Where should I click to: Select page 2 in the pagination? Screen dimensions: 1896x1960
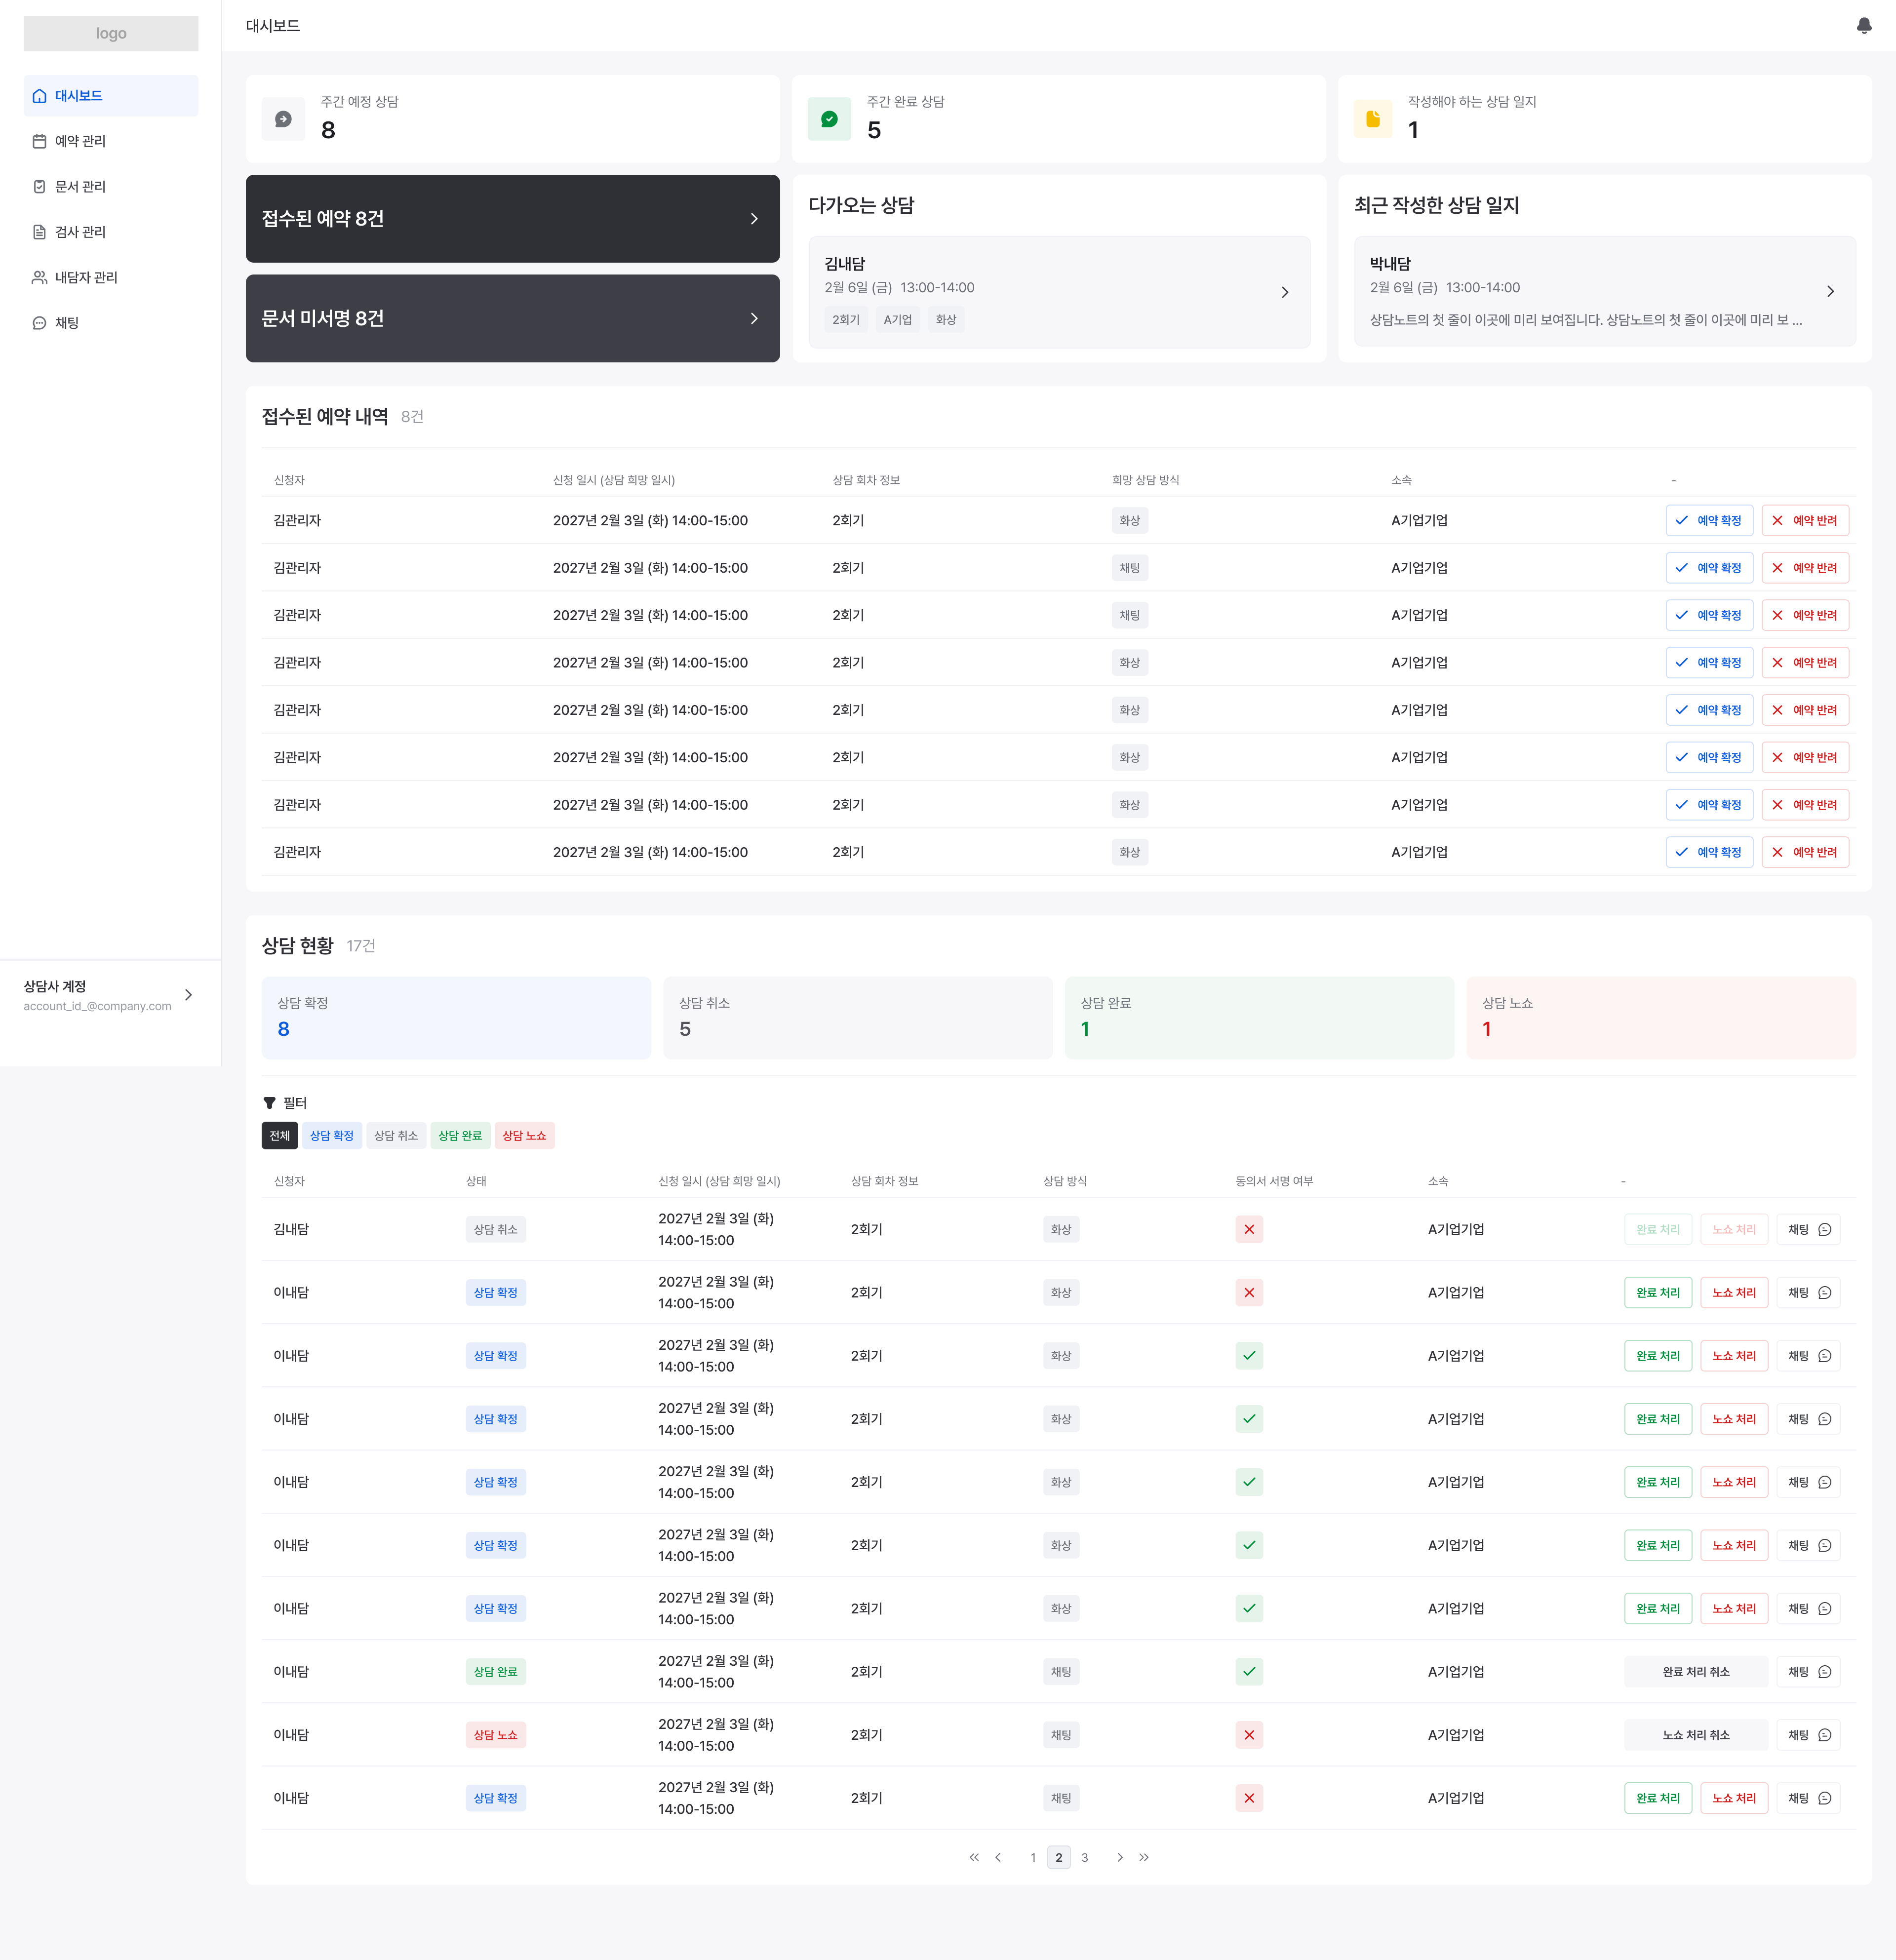(x=1059, y=1858)
